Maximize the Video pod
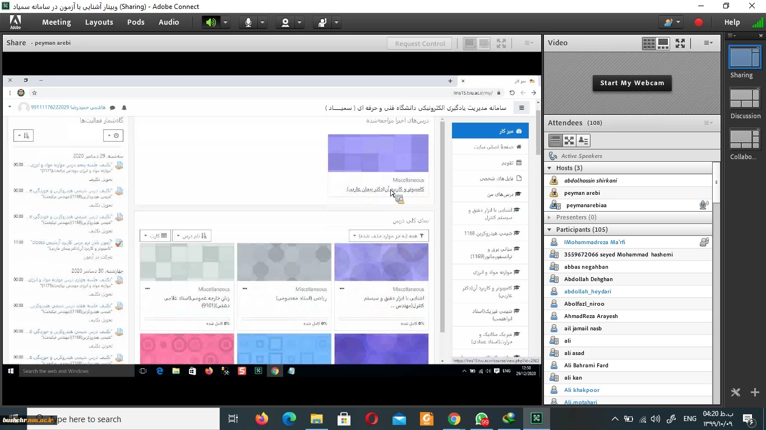The width and height of the screenshot is (766, 430). pyautogui.click(x=680, y=43)
